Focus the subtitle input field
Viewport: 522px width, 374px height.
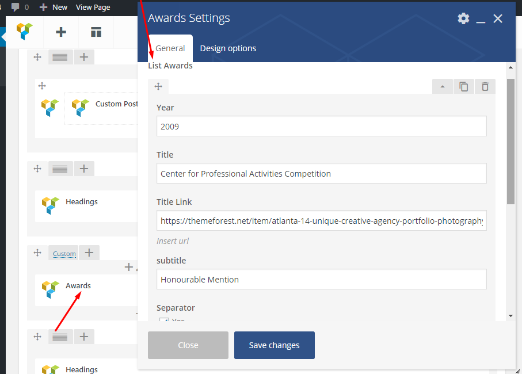click(x=322, y=279)
